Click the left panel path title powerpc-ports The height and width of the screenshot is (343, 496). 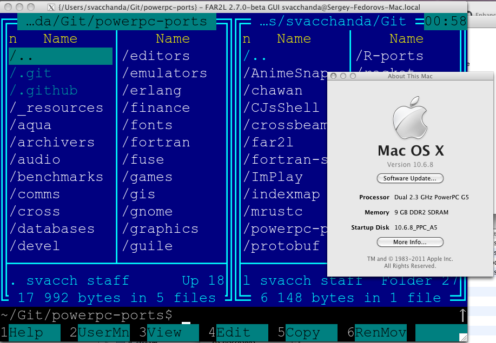pos(117,22)
